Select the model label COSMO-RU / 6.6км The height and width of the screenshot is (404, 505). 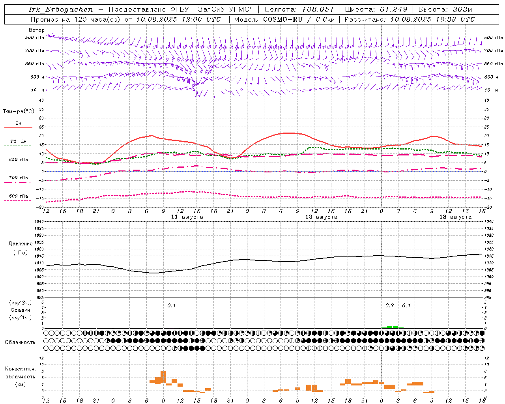pos(299,19)
